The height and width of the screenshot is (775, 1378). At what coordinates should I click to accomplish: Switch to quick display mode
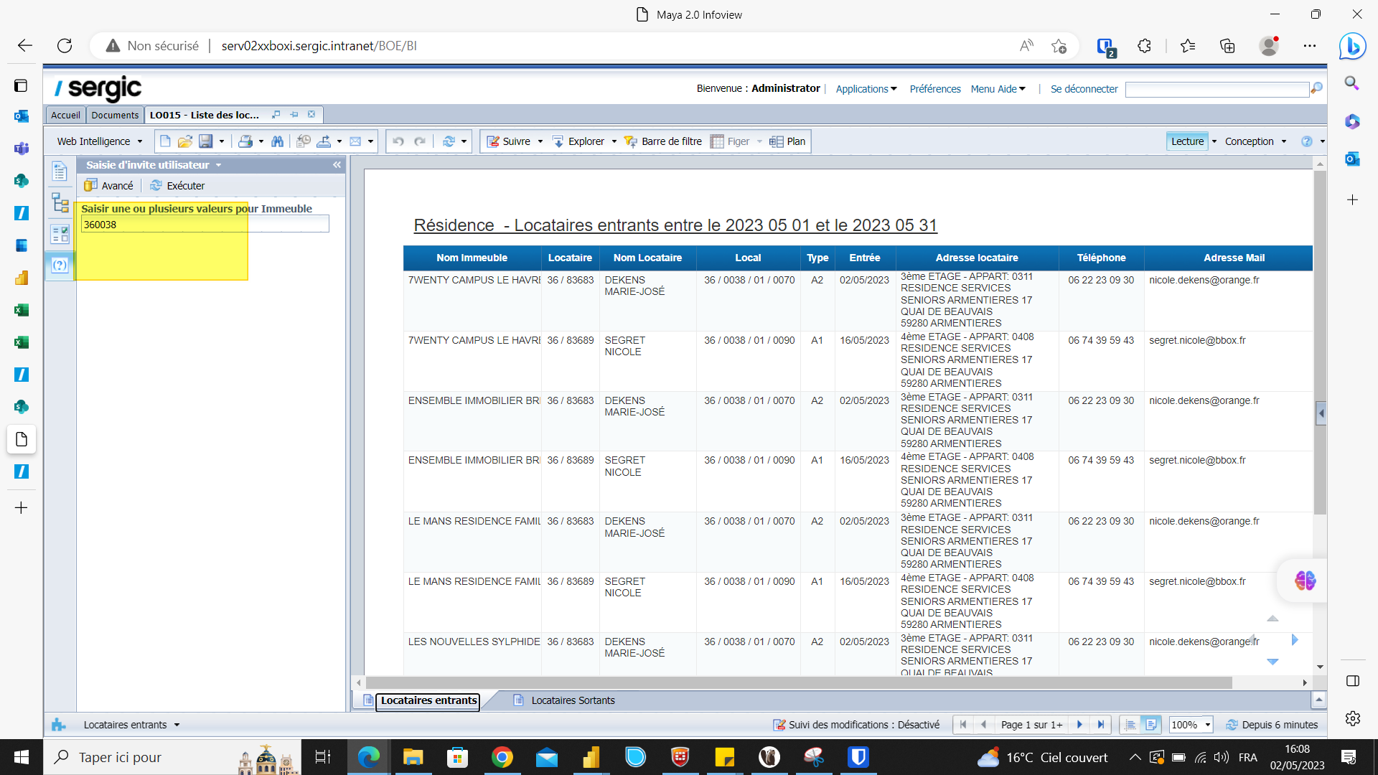[1130, 725]
